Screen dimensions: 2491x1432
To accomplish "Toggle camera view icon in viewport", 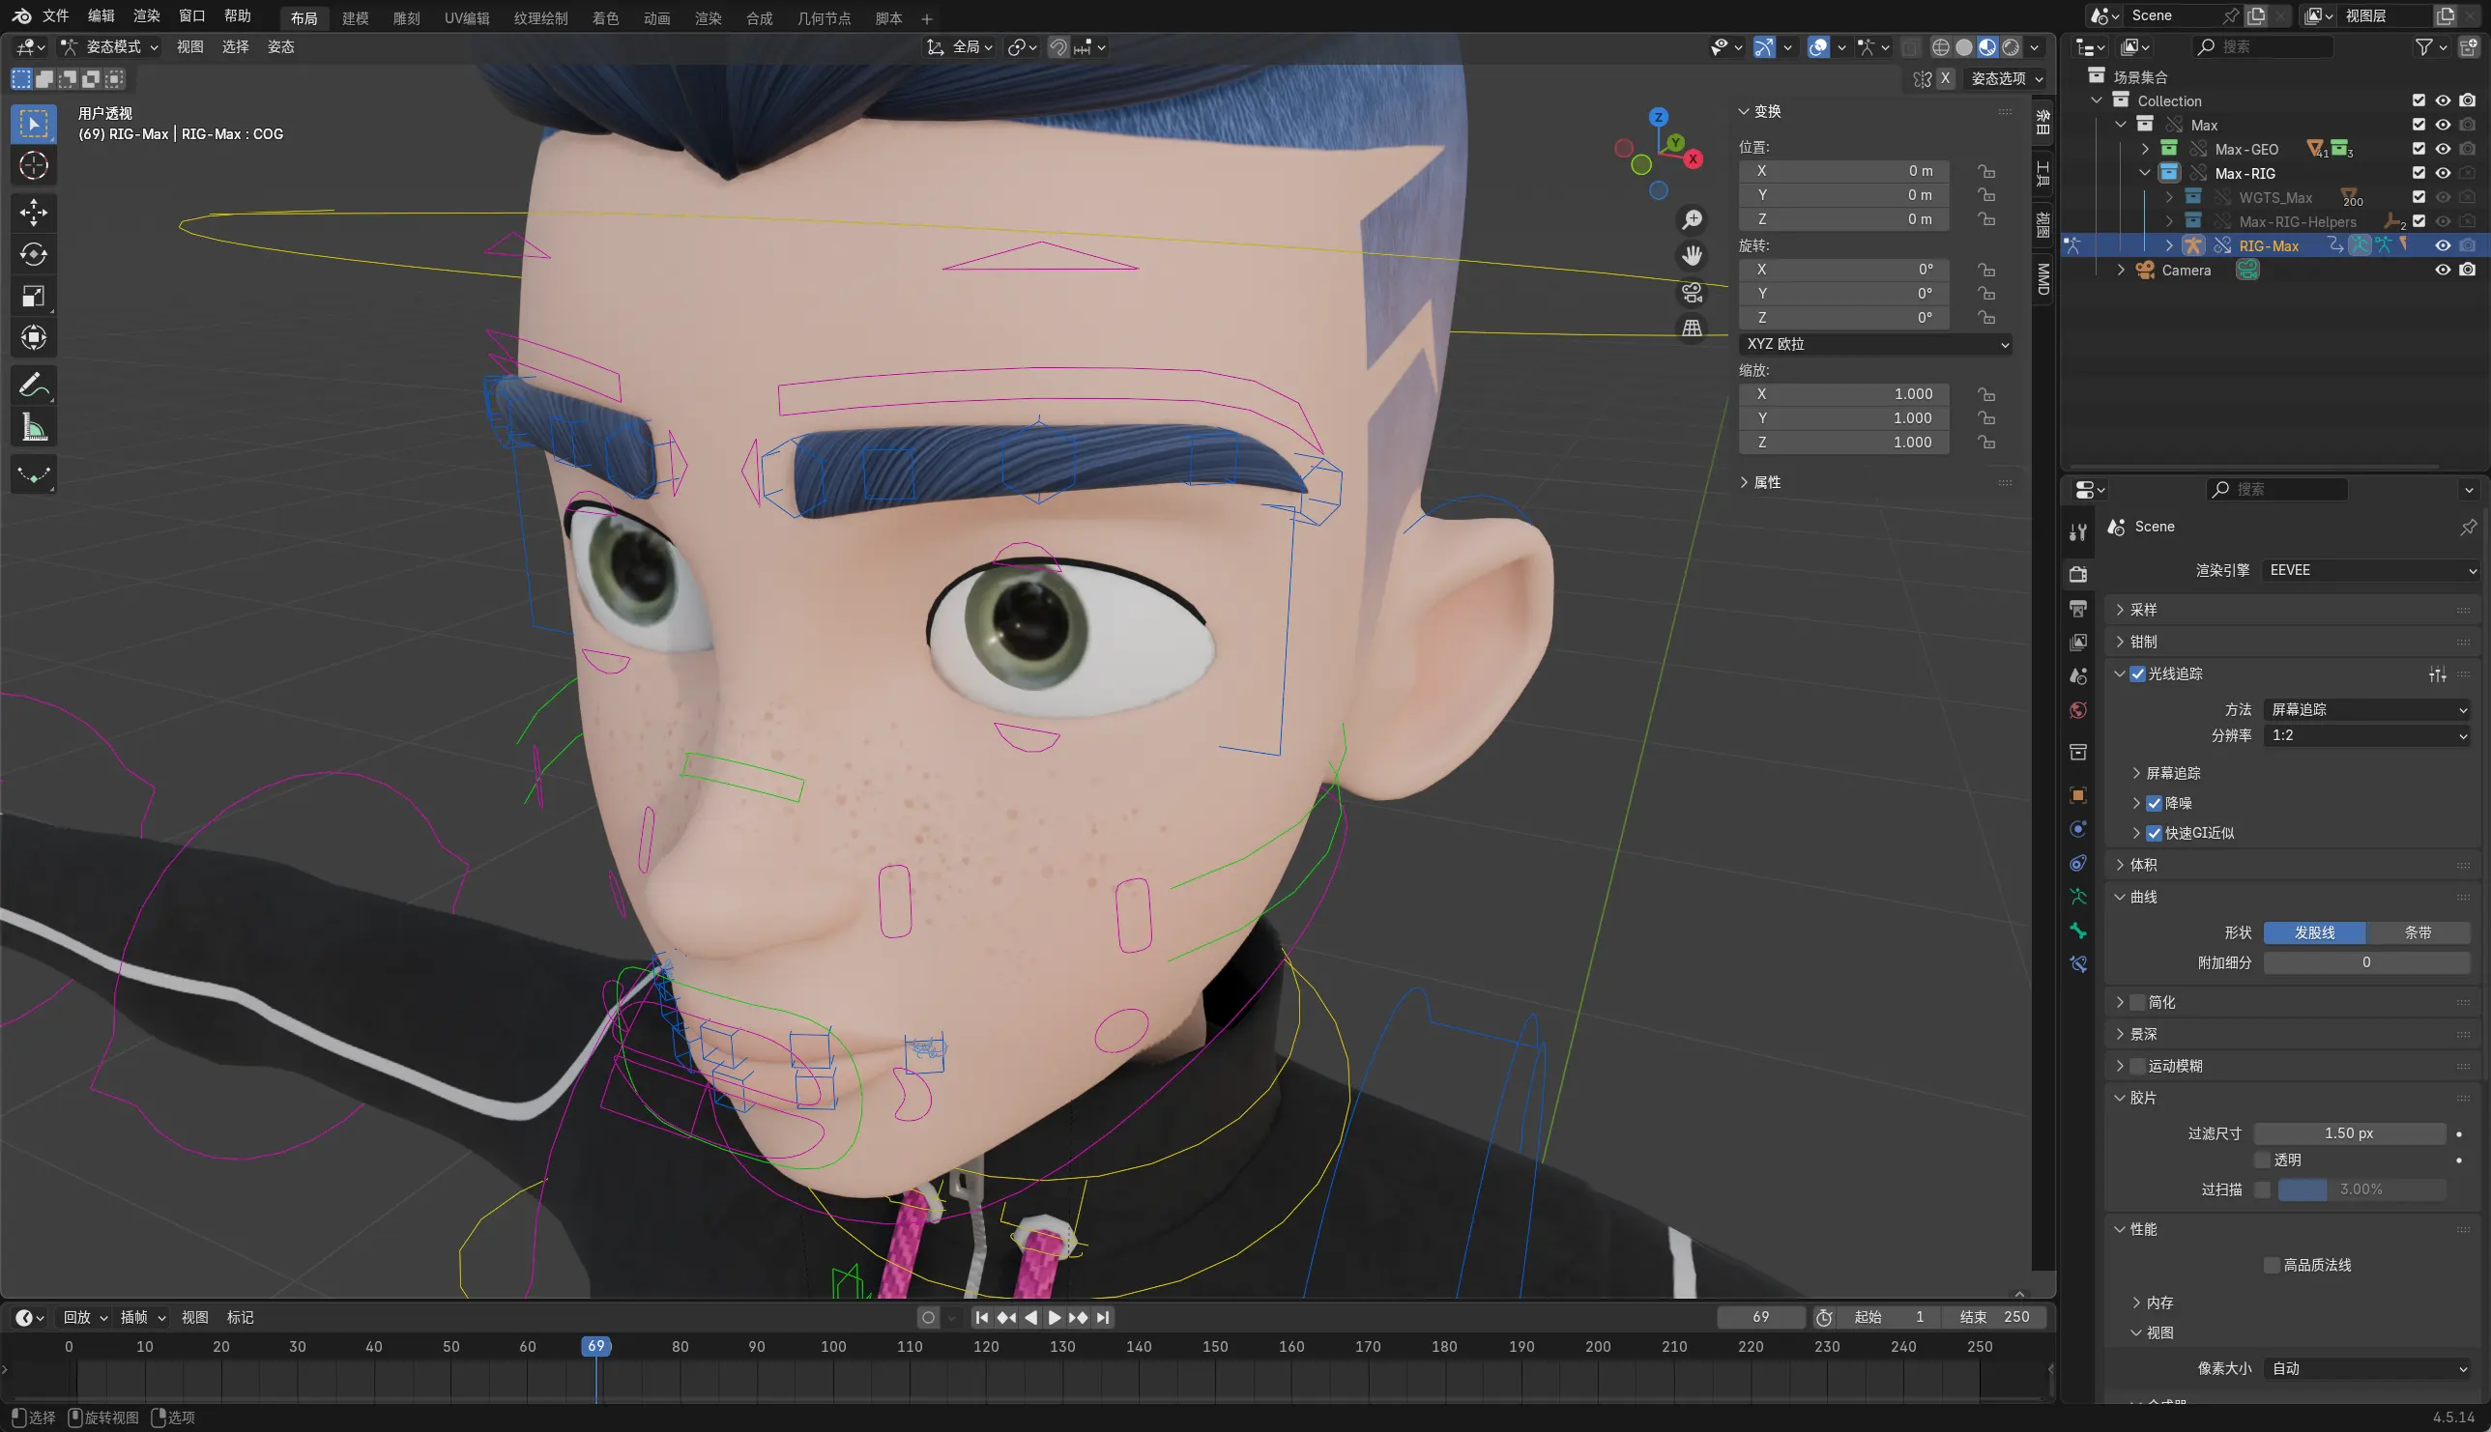I will click(1692, 293).
